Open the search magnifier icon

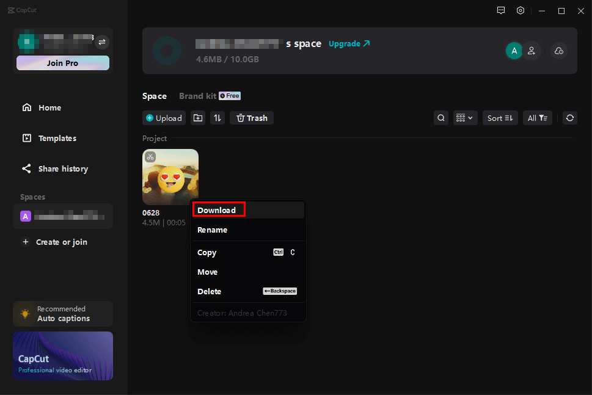point(441,118)
